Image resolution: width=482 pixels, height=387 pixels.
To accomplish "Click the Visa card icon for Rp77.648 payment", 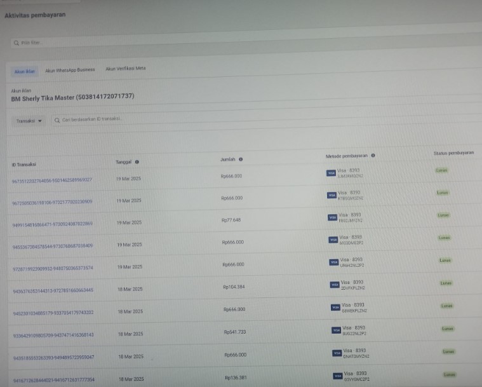I will click(332, 217).
